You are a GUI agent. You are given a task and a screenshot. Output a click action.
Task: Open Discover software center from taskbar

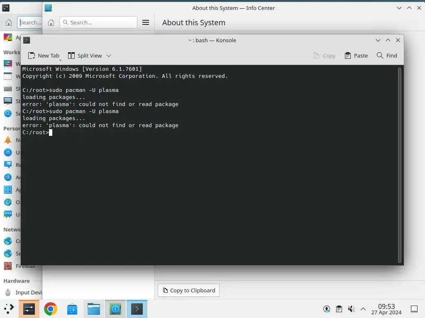click(72, 309)
